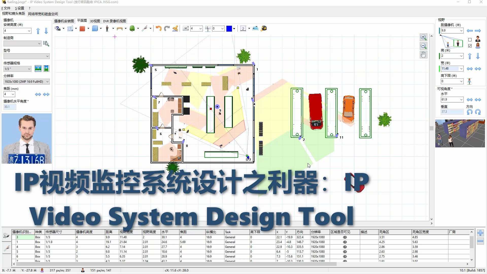Widen focal length with double arrow

(38, 94)
